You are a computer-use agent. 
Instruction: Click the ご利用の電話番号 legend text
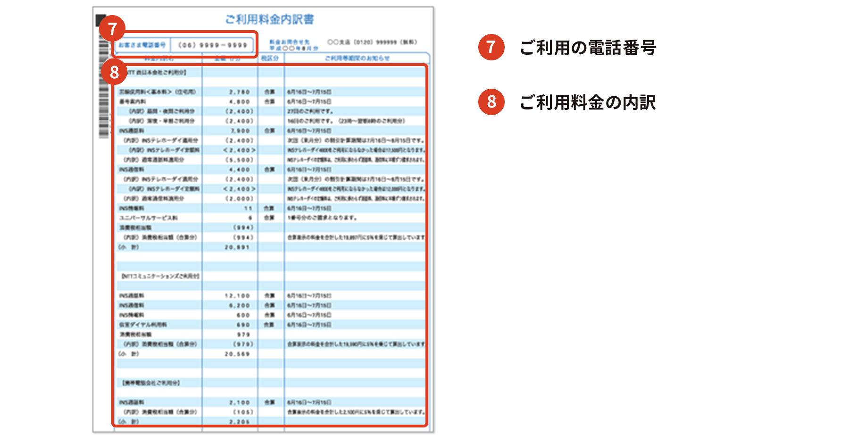[588, 48]
